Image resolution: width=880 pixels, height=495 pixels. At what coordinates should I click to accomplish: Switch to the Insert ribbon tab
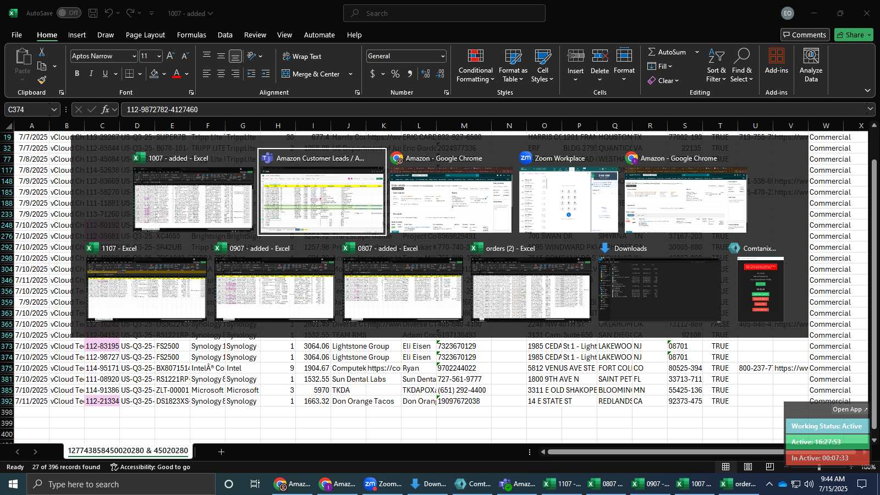[x=77, y=35]
